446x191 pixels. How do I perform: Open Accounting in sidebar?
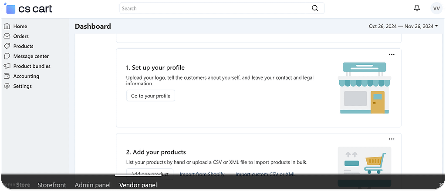(x=26, y=76)
